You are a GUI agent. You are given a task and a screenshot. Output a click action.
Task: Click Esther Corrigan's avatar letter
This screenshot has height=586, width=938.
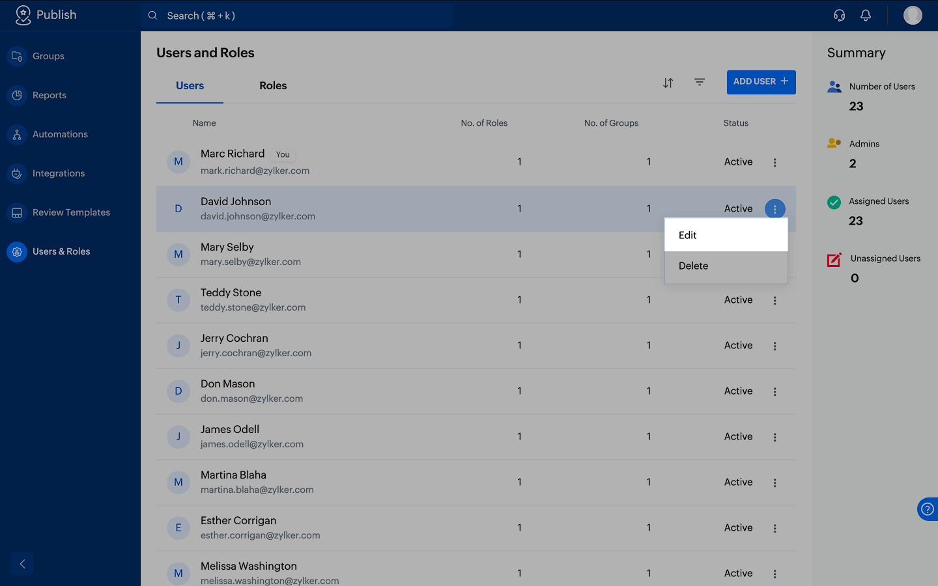(178, 528)
